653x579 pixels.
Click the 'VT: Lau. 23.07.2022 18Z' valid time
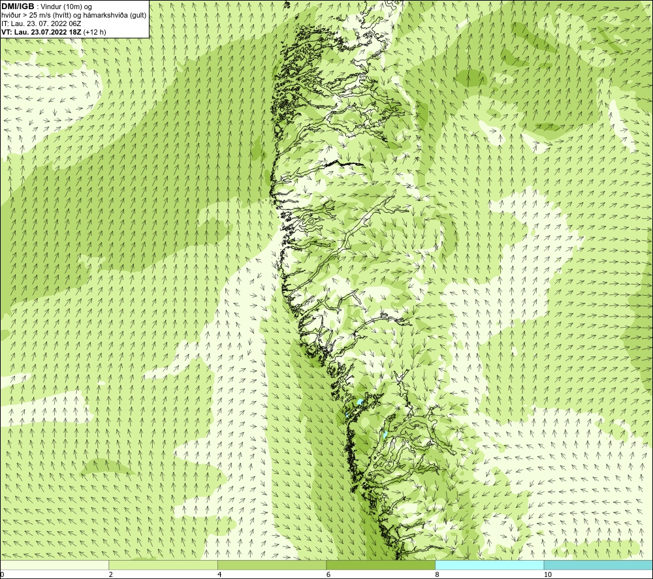pyautogui.click(x=42, y=32)
